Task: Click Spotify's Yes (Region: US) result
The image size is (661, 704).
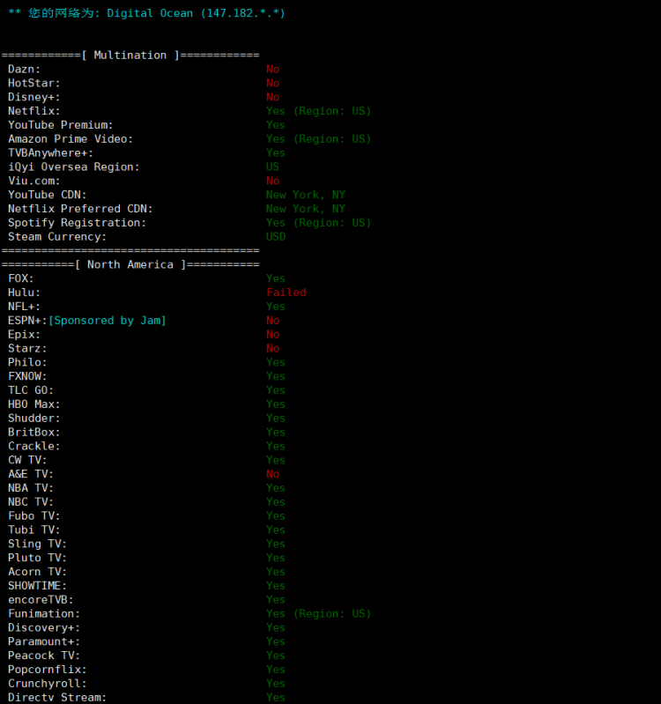Action: click(318, 223)
